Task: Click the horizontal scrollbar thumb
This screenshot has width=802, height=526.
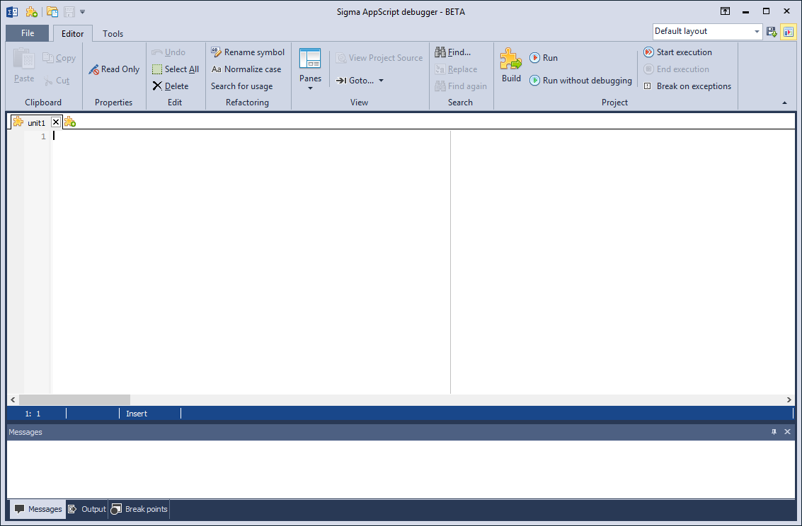Action: [74, 399]
